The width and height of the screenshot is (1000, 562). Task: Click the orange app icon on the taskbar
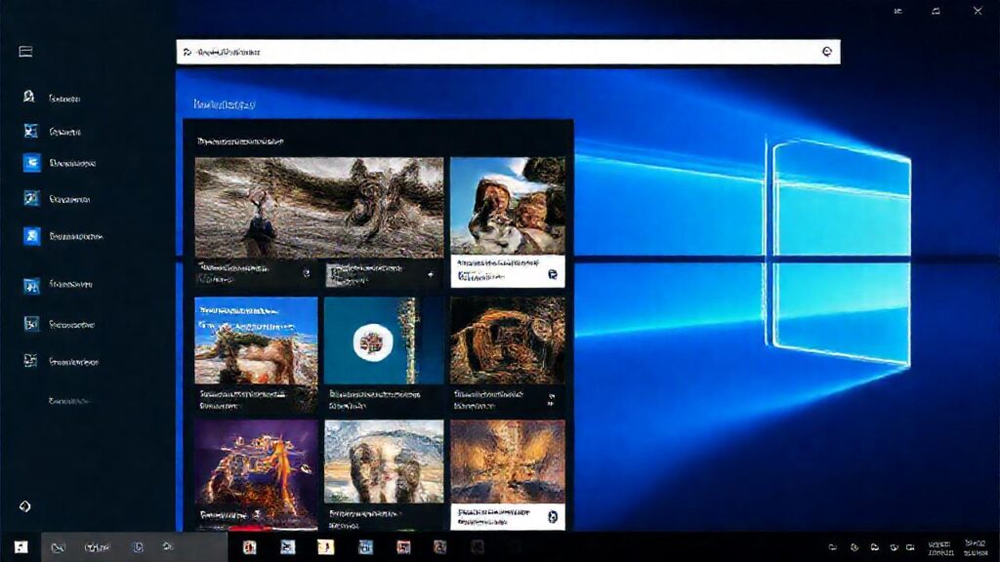[327, 546]
